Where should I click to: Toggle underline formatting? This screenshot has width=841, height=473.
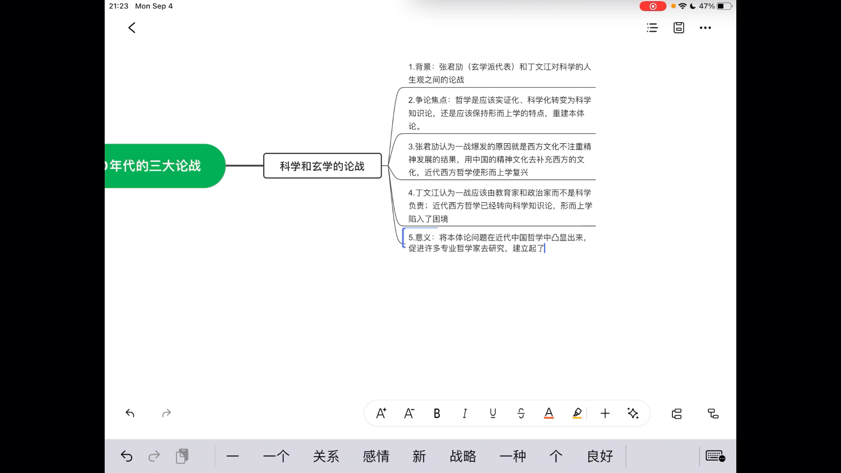(493, 413)
